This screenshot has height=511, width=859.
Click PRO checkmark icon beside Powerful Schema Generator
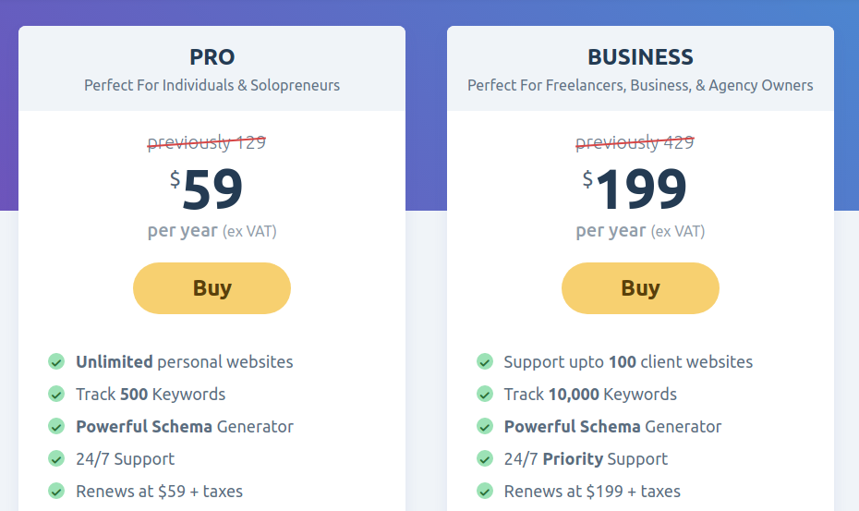56,427
